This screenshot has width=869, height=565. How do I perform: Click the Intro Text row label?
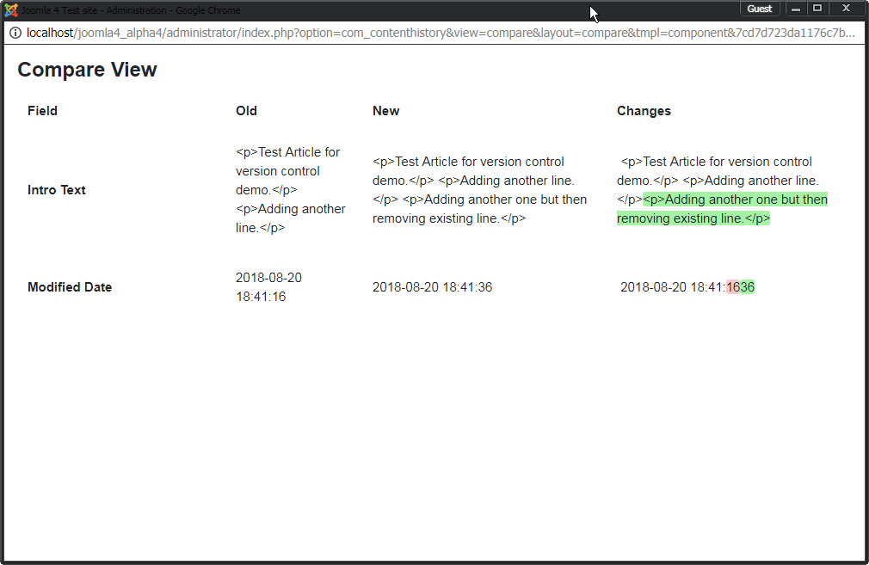coord(57,190)
